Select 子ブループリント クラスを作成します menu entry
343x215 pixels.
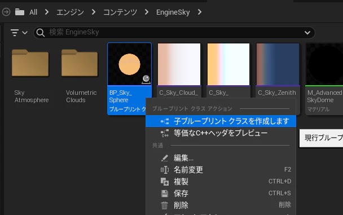point(221,121)
